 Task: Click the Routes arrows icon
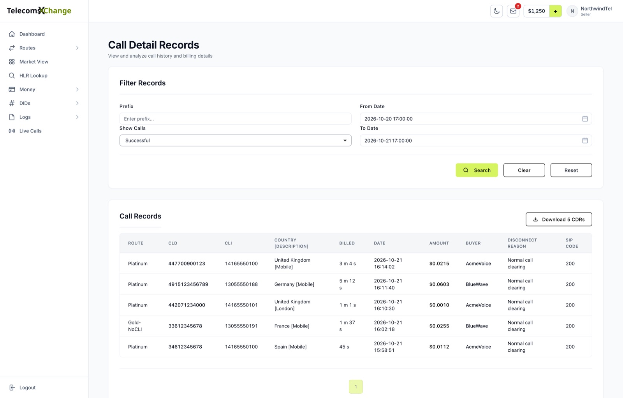[12, 48]
